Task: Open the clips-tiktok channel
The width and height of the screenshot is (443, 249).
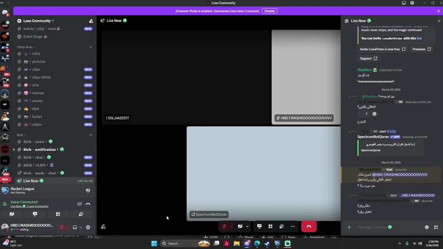Action: [x=55, y=77]
